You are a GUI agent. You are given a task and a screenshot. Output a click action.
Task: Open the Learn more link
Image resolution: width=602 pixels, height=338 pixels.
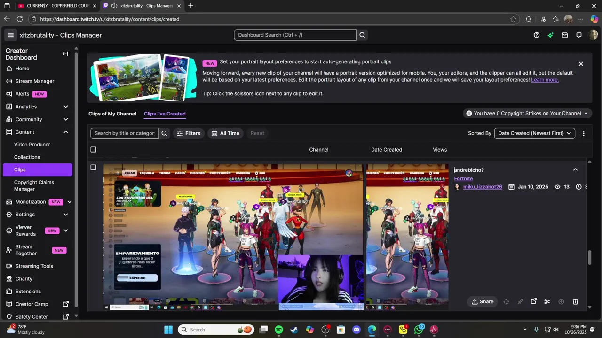pyautogui.click(x=545, y=80)
